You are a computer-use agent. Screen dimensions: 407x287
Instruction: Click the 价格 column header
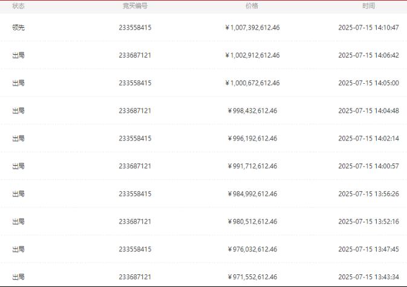point(252,6)
